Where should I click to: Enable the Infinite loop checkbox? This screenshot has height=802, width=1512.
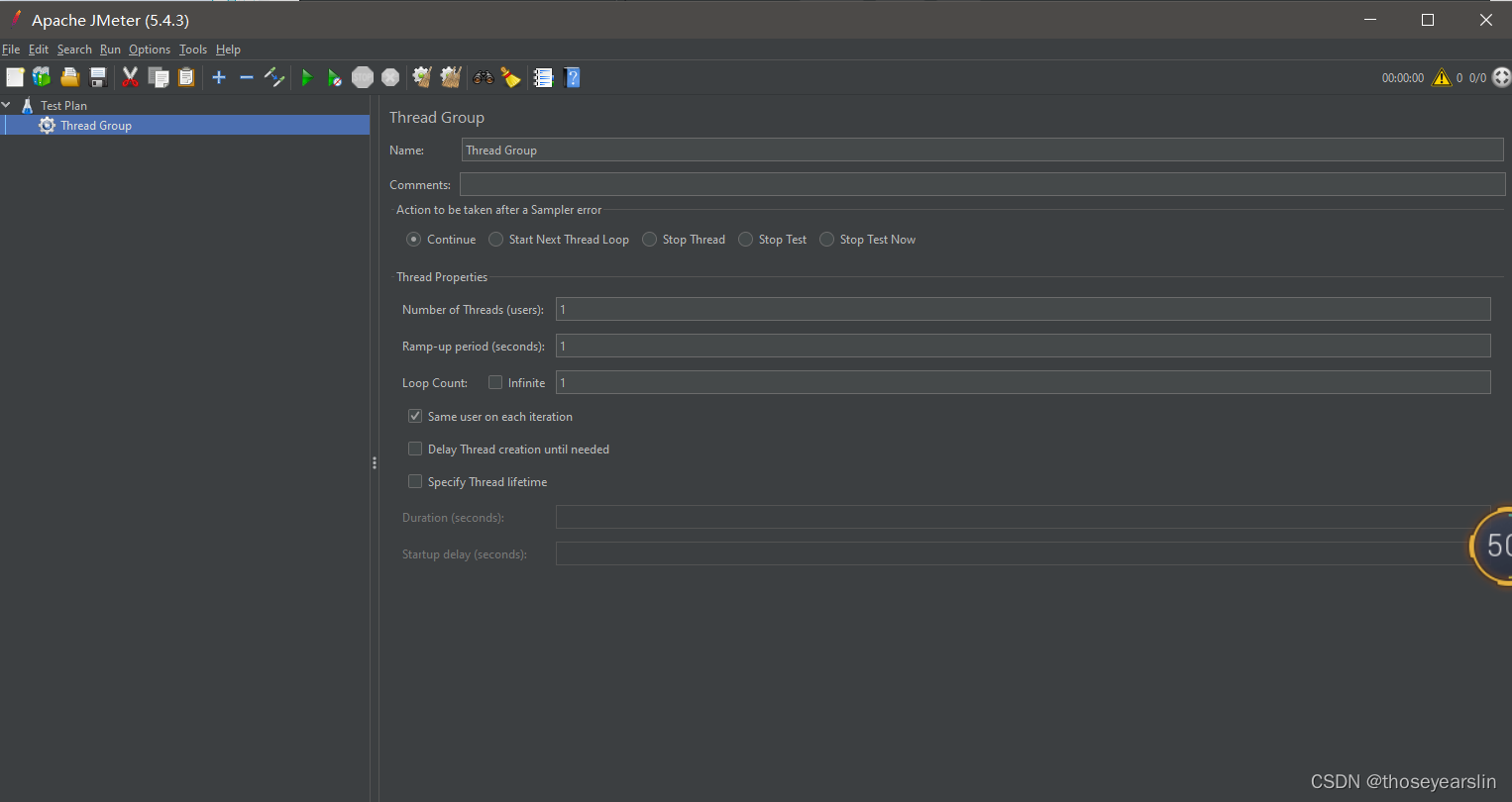coord(495,382)
